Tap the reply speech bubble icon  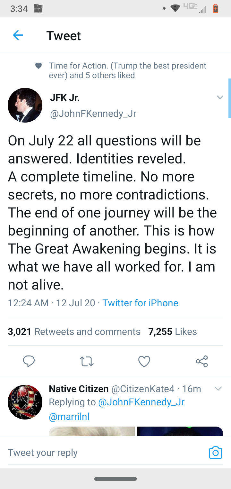point(29,361)
